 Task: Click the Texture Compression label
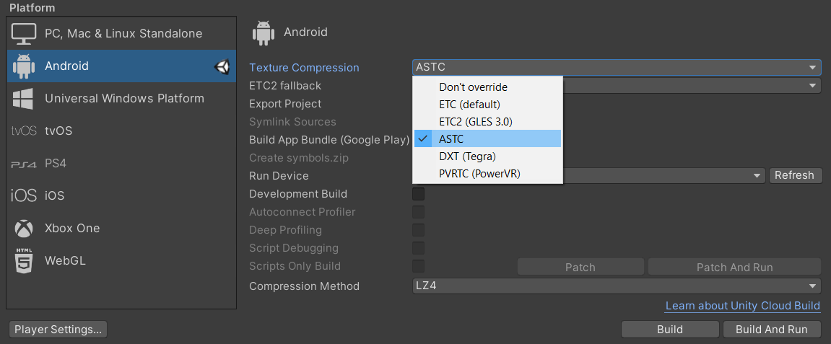(x=304, y=68)
